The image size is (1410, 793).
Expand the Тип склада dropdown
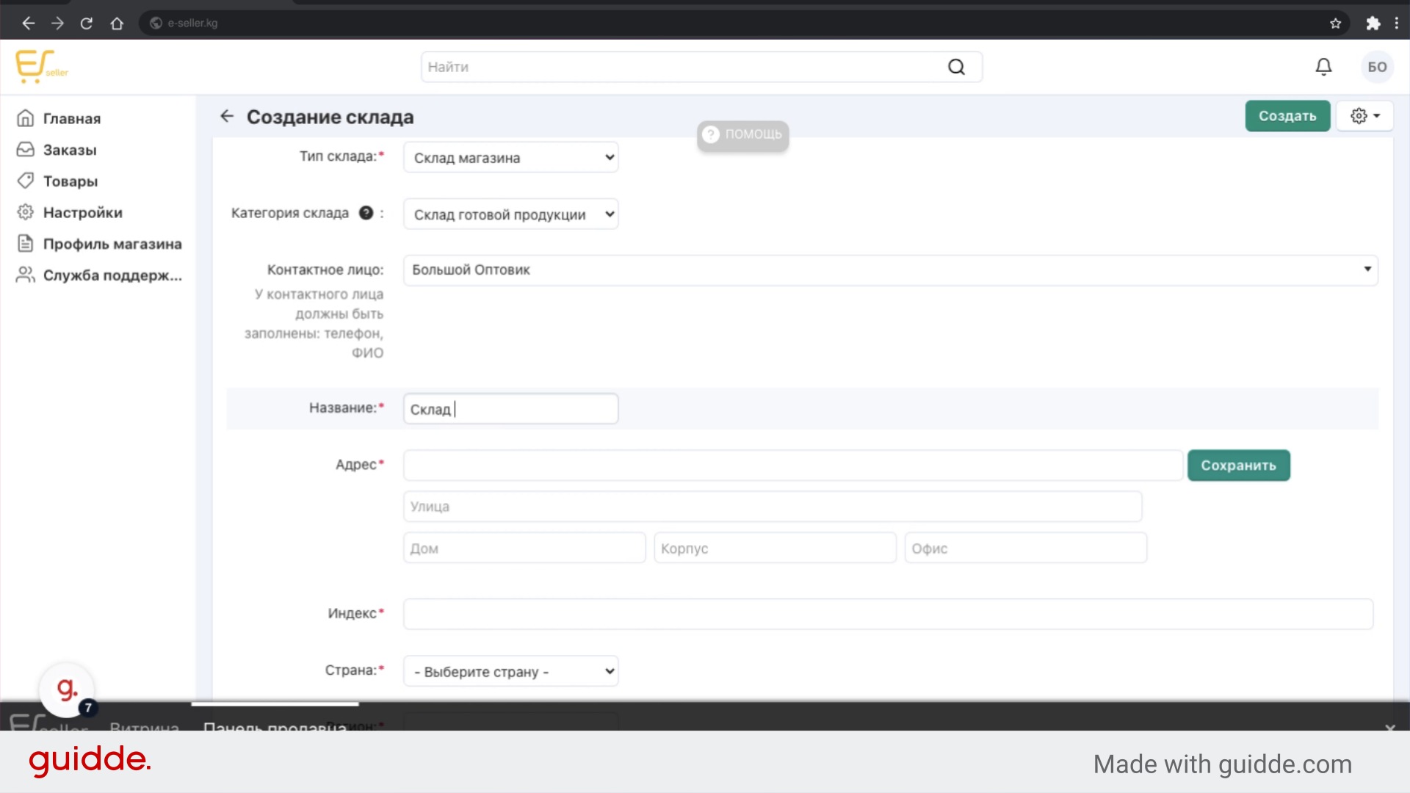[x=510, y=157]
